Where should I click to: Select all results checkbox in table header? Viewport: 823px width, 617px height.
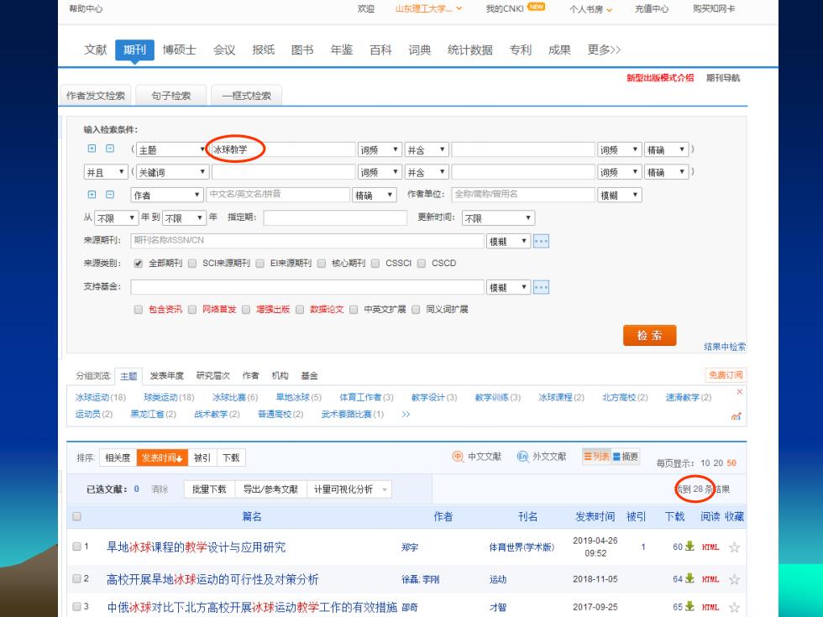point(76,516)
